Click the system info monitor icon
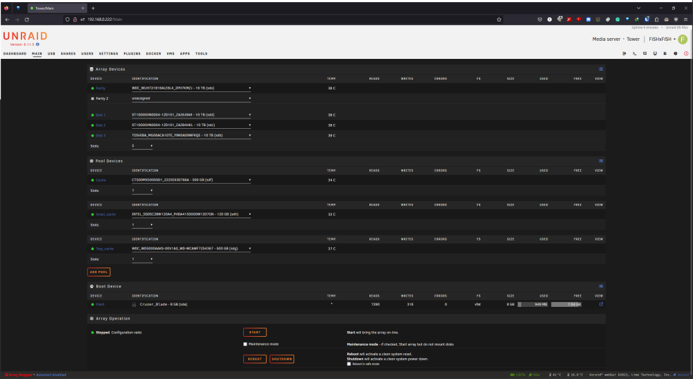 pos(655,53)
